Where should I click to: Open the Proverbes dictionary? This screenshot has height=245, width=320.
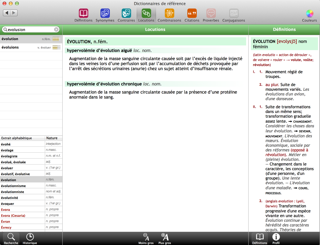point(211,16)
